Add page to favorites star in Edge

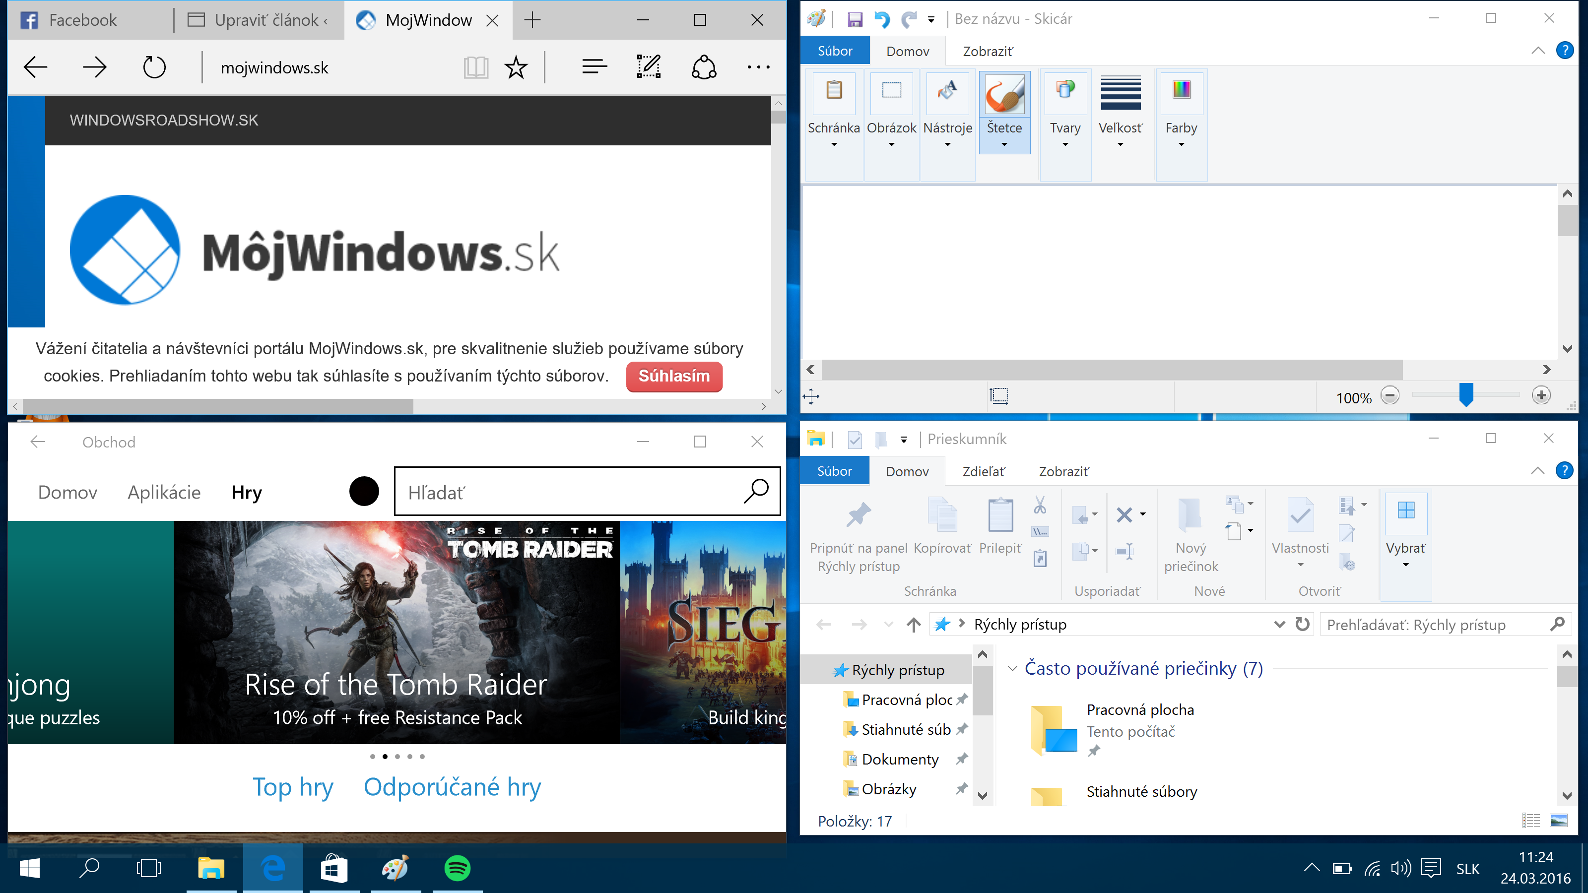coord(516,67)
